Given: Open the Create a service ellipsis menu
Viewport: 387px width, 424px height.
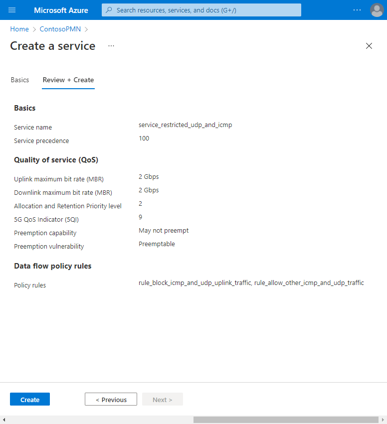Looking at the screenshot, I should point(111,46).
